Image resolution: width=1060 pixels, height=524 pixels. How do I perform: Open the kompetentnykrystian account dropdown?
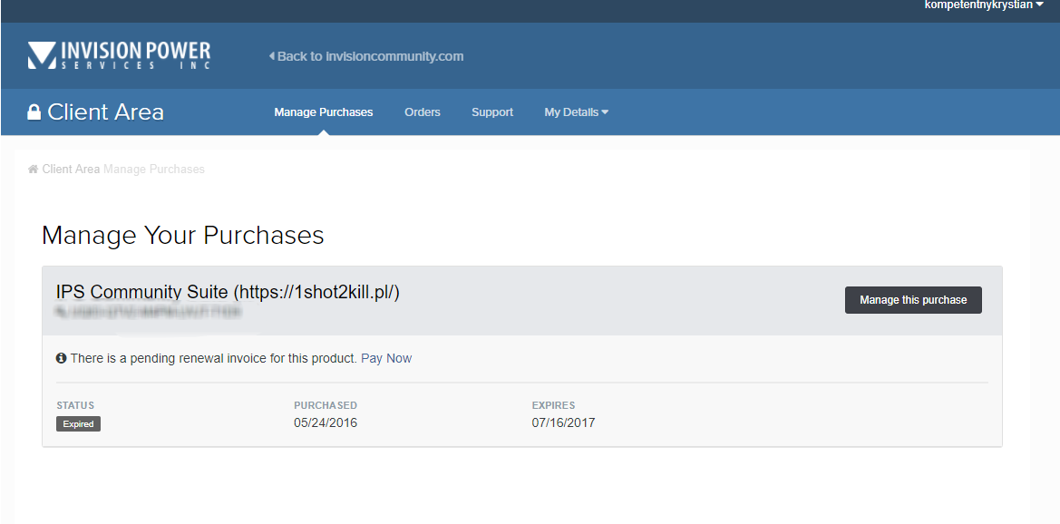coord(983,5)
